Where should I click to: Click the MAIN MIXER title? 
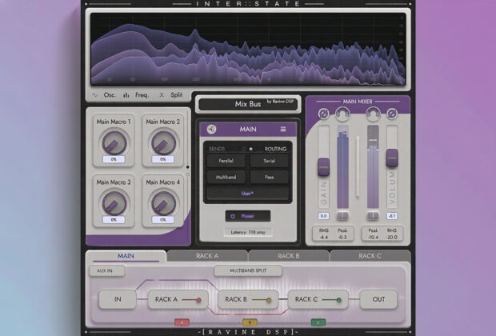pos(358,102)
